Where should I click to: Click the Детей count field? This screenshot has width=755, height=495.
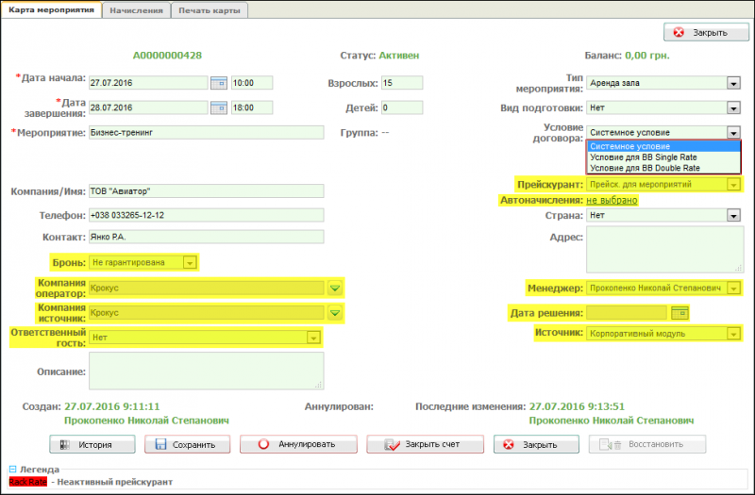coord(402,107)
